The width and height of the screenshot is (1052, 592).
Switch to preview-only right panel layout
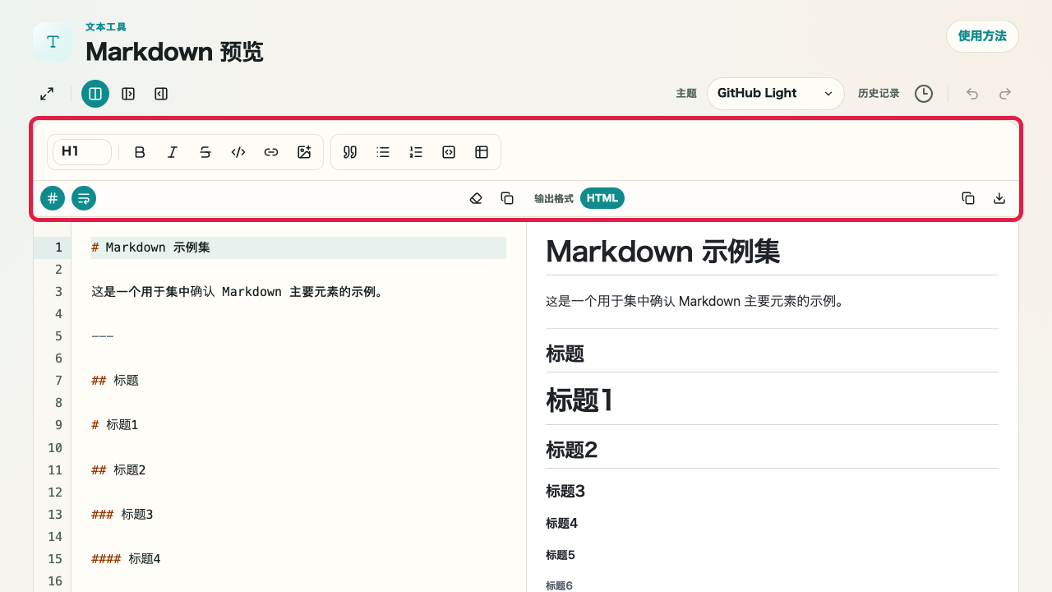[x=161, y=94]
